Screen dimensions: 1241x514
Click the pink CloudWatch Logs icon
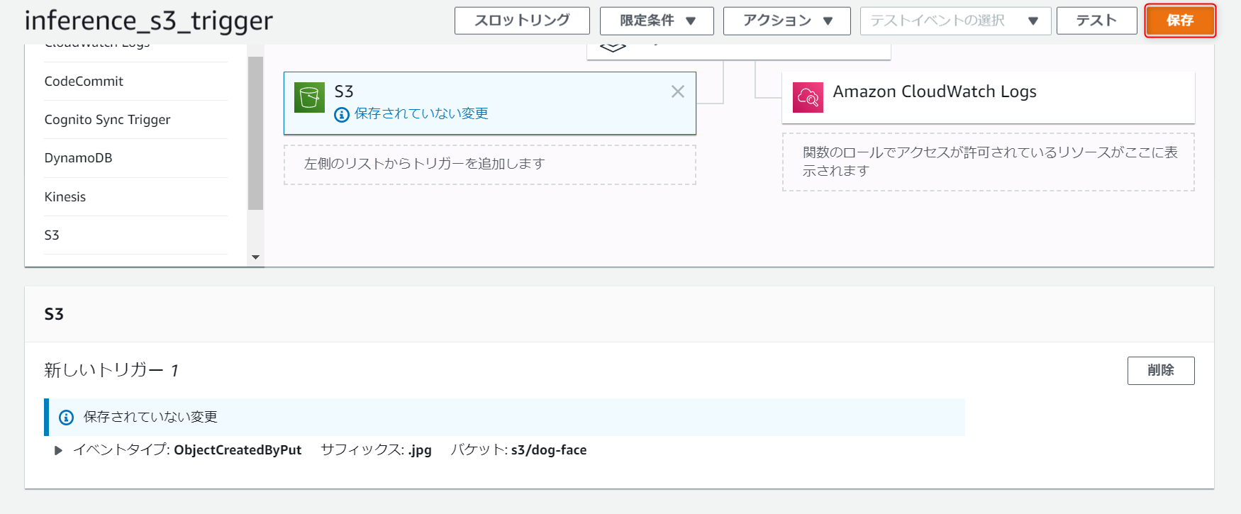click(x=808, y=98)
